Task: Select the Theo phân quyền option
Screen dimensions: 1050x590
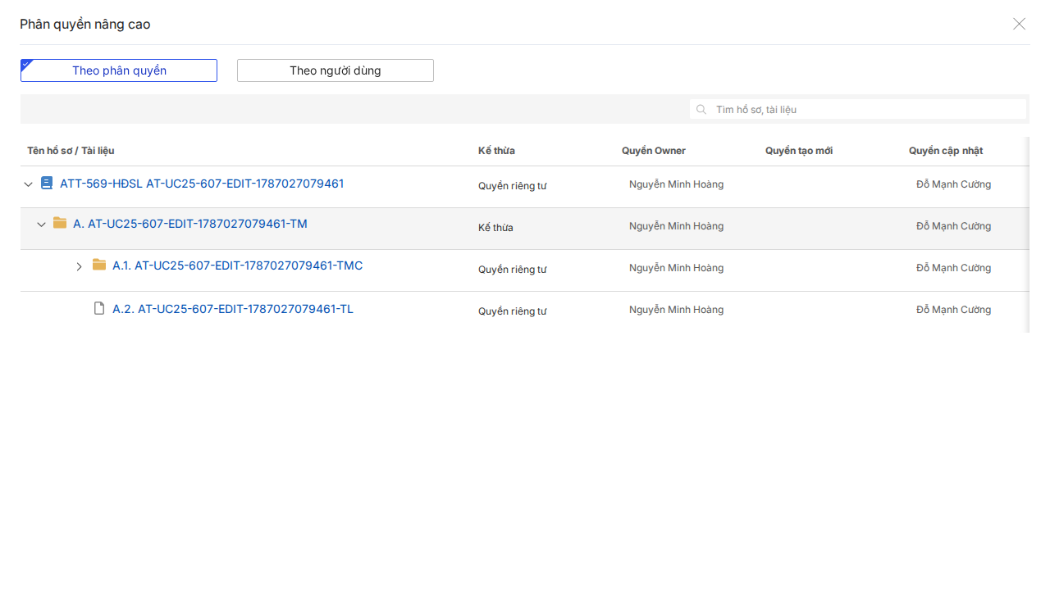Action: [x=119, y=70]
